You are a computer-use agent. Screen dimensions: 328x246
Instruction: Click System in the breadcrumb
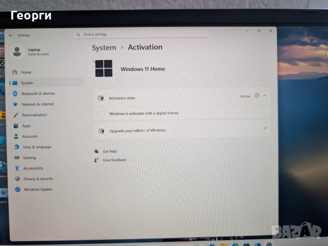coord(104,48)
